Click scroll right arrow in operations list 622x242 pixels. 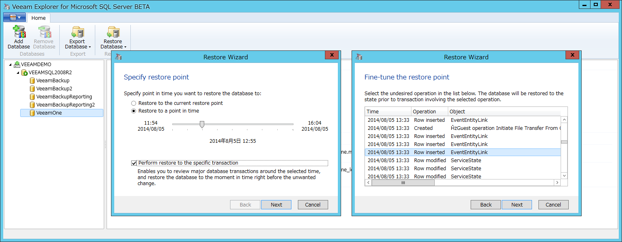[557, 183]
